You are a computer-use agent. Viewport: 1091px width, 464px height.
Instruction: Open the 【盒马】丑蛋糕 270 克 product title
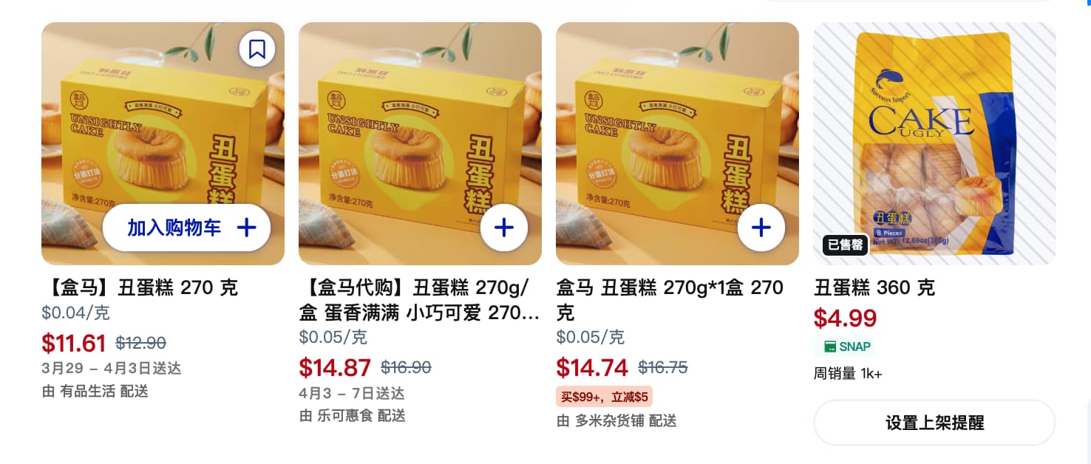[140, 287]
